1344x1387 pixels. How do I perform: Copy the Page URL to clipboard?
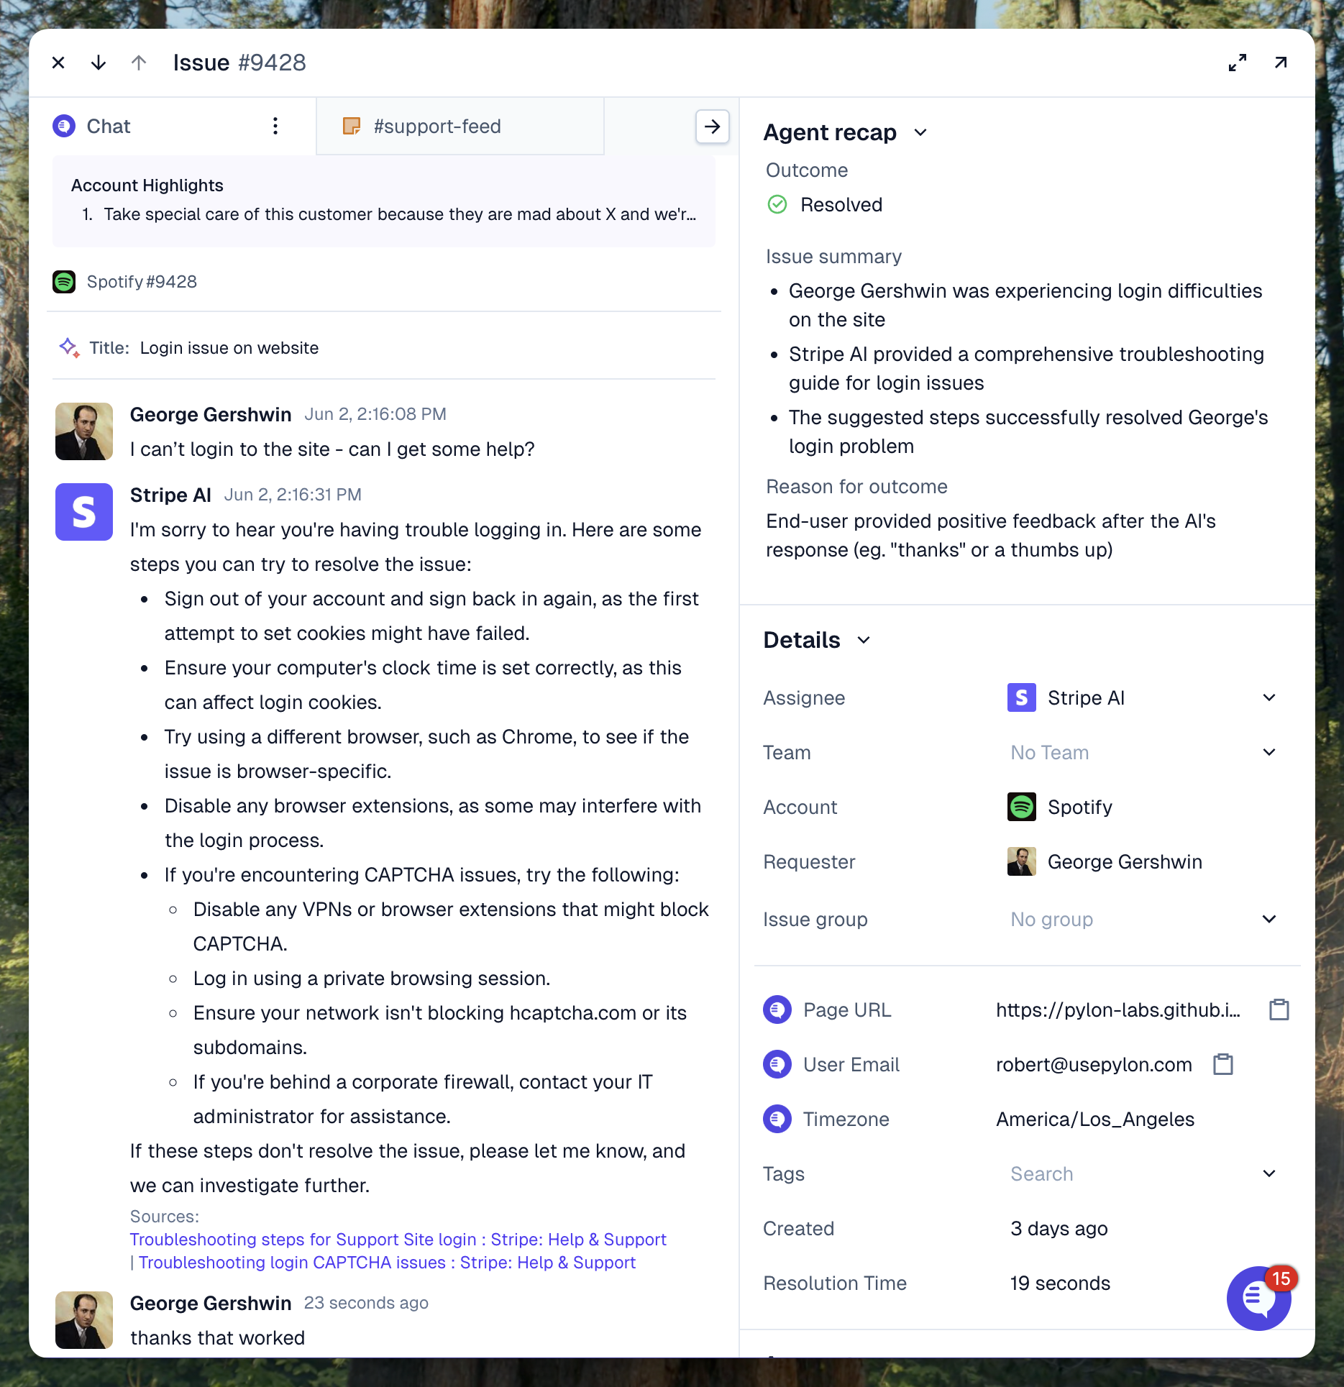(x=1279, y=1010)
